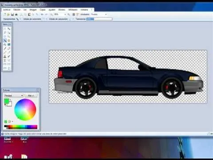Select the Text tool
The height and width of the screenshot is (160, 213).
pos(5,60)
